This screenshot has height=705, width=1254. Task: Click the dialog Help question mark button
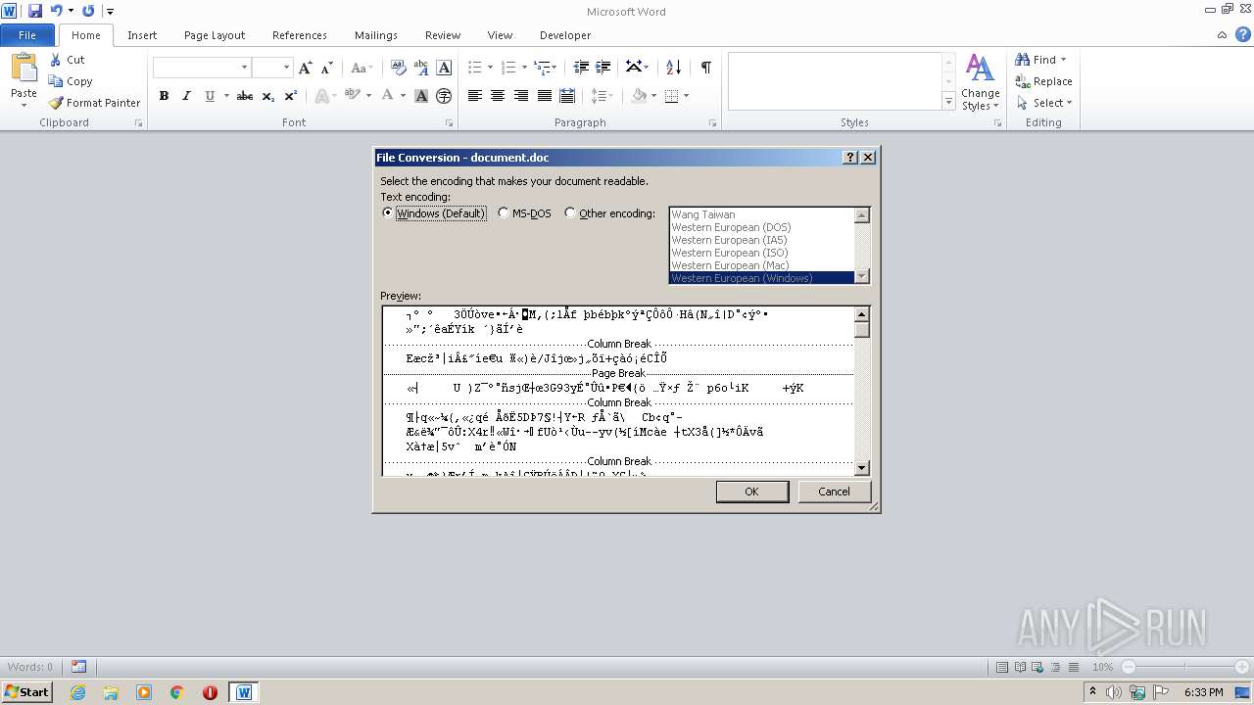click(849, 158)
